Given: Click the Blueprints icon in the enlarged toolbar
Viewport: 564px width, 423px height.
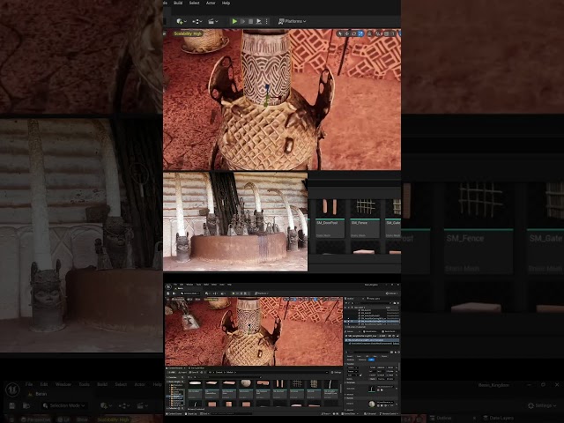Looking at the screenshot, I should coord(197,21).
